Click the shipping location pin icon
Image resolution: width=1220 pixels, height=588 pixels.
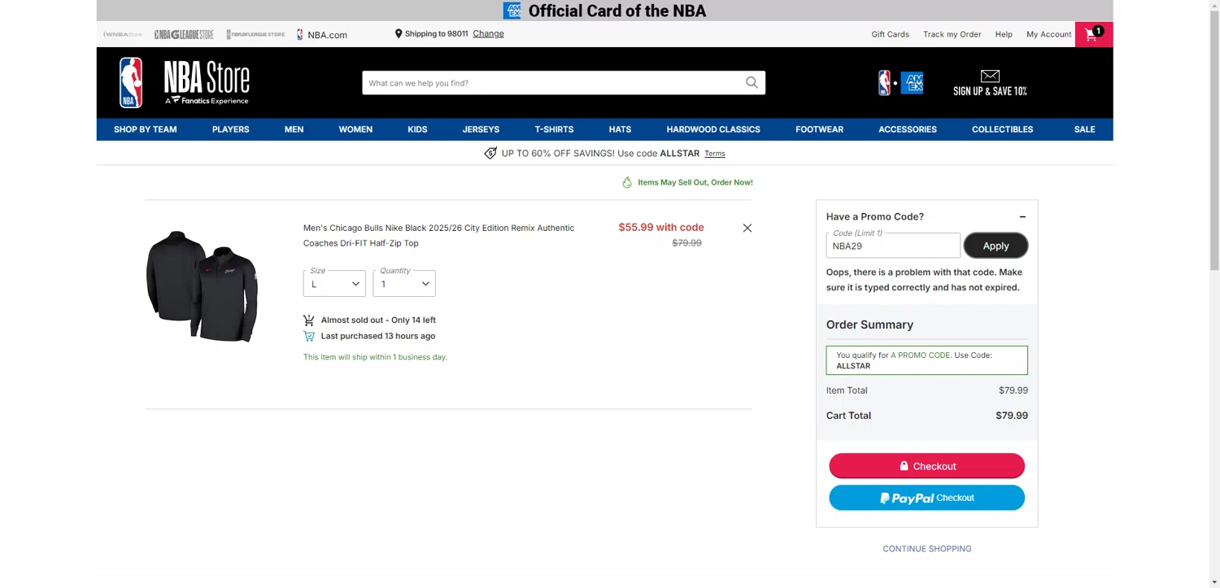[x=399, y=34]
